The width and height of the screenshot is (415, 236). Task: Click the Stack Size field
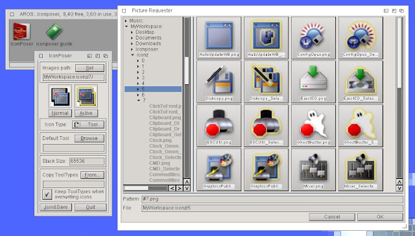pos(87,161)
